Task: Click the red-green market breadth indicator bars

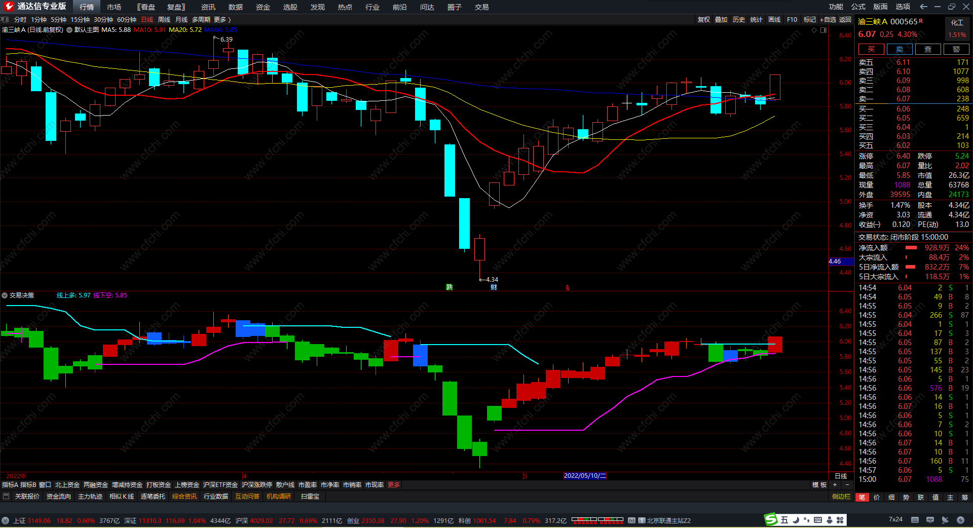Action: pyautogui.click(x=597, y=520)
